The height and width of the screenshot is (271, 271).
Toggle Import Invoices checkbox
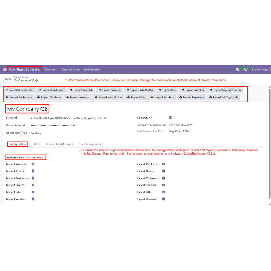(x=33, y=185)
